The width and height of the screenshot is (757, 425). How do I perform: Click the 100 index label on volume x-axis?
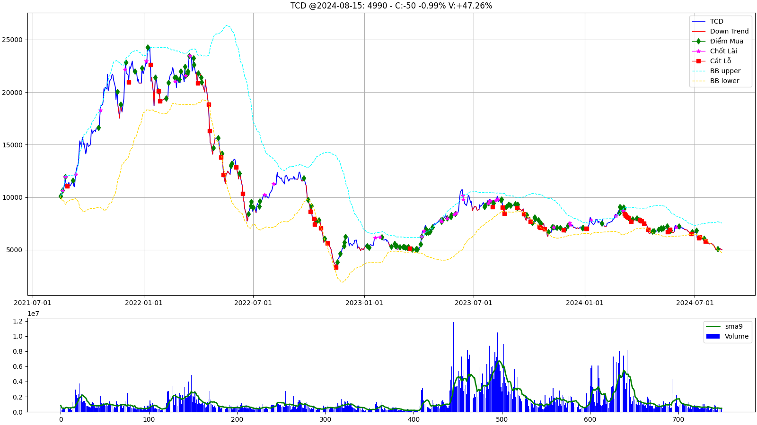pyautogui.click(x=149, y=419)
